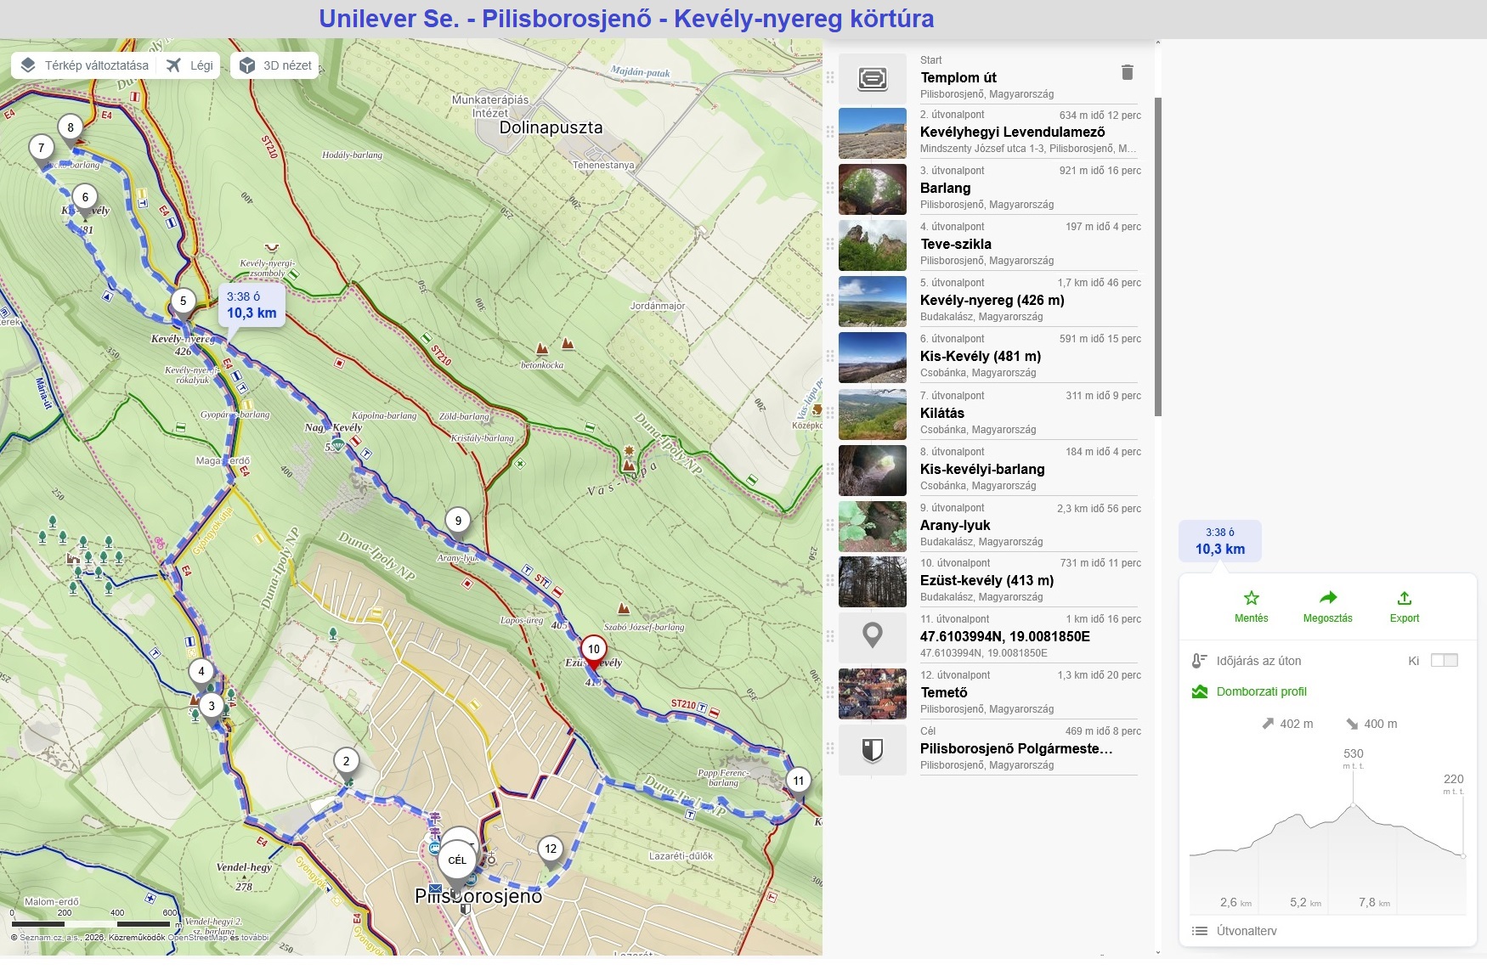Open the Térkép változtatása map selector
Image resolution: width=1487 pixels, height=970 pixels.
[x=85, y=65]
